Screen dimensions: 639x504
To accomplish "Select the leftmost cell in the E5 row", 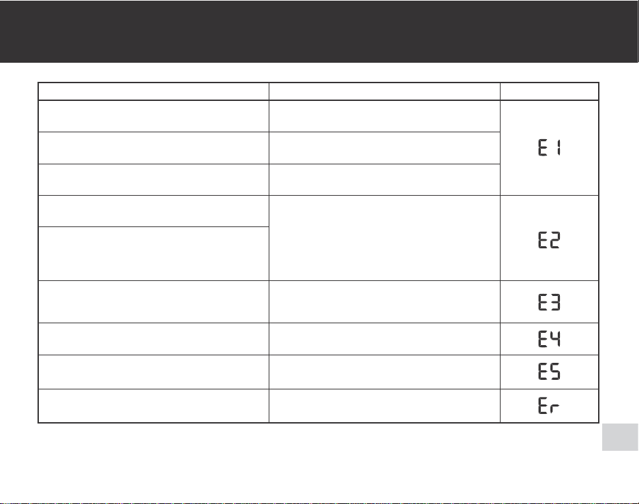I will tap(153, 372).
